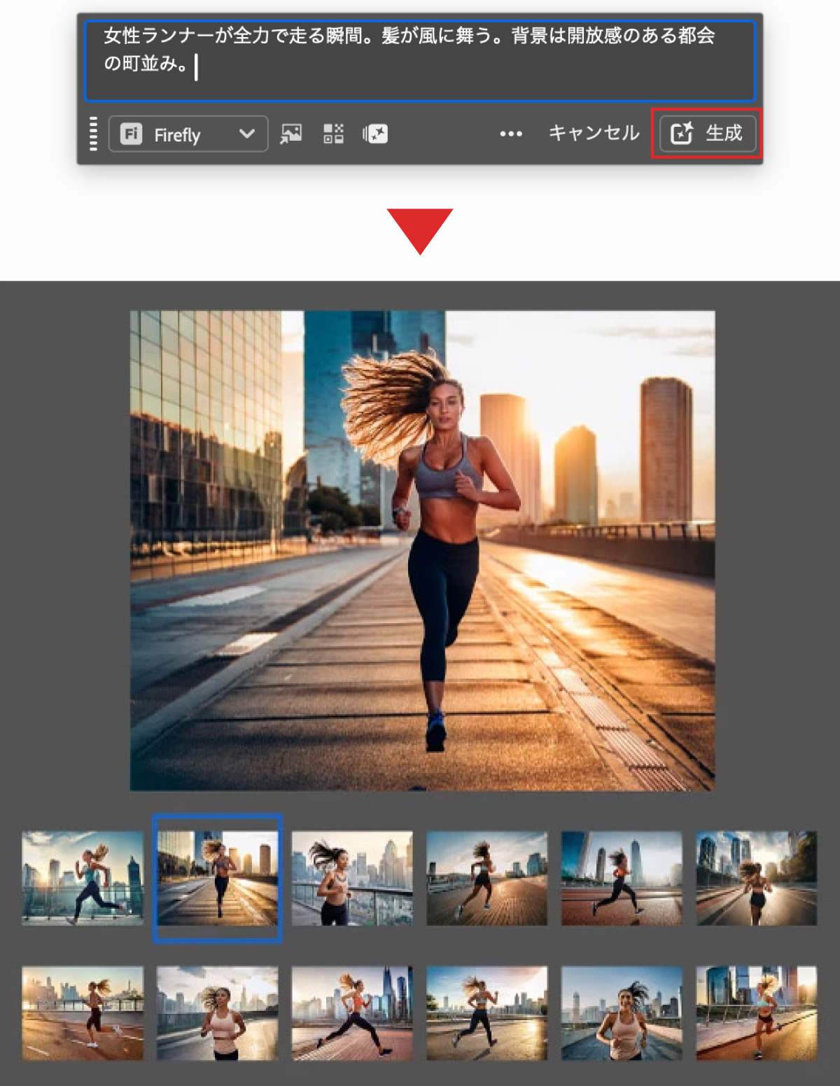Select sixth bottom-row thumbnail with orange sports top
This screenshot has height=1086, width=840.
[757, 1013]
